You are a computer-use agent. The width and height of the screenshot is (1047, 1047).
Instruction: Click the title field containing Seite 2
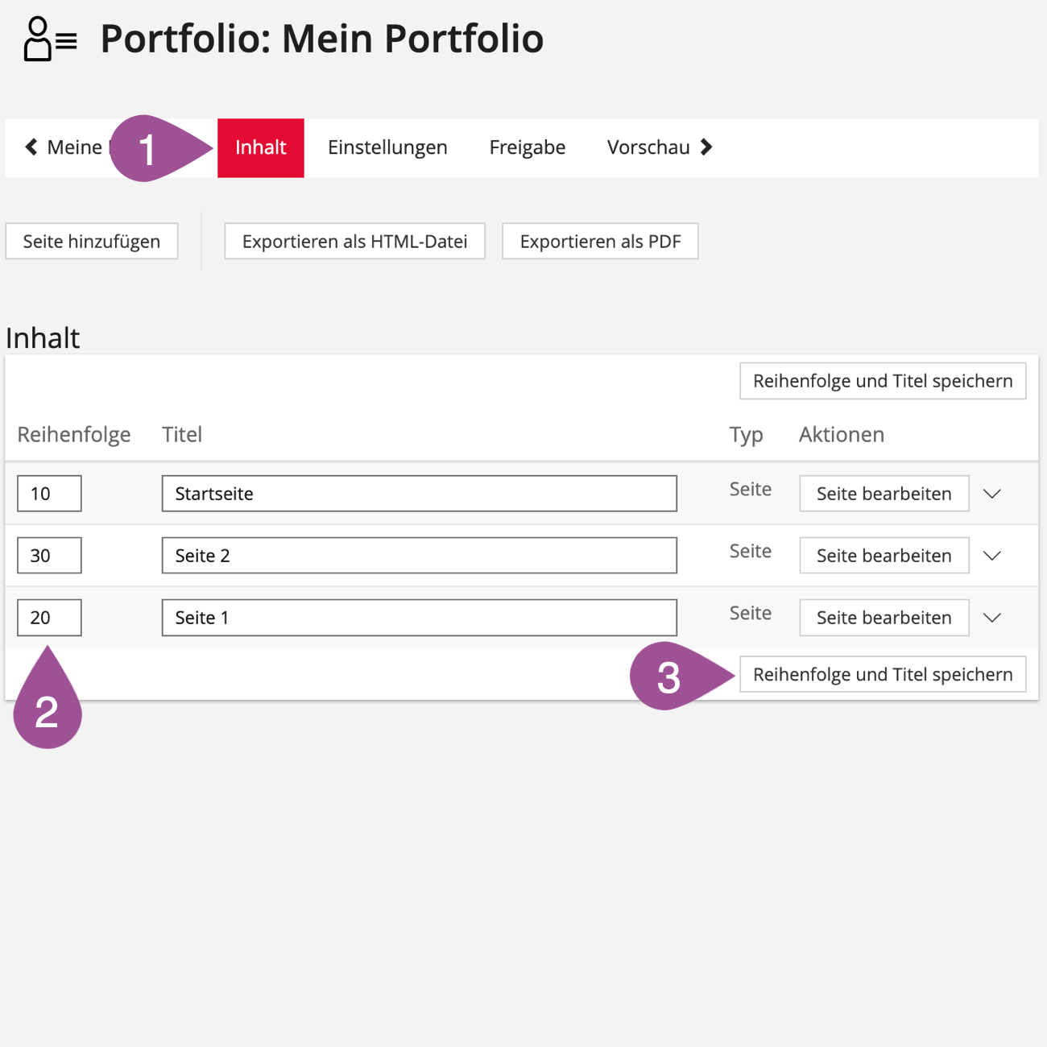tap(419, 556)
